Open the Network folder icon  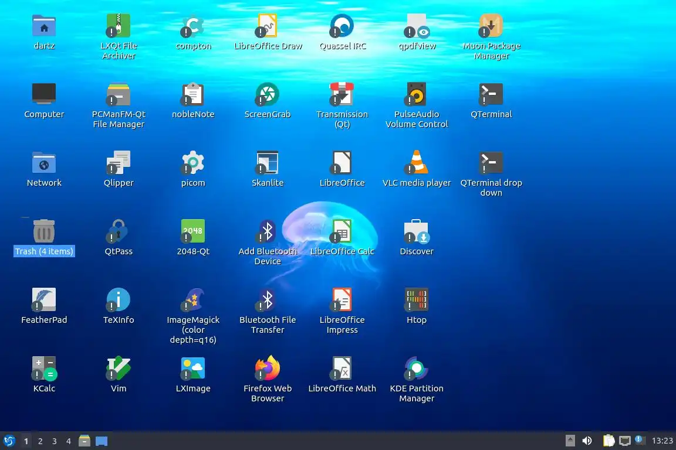point(44,163)
